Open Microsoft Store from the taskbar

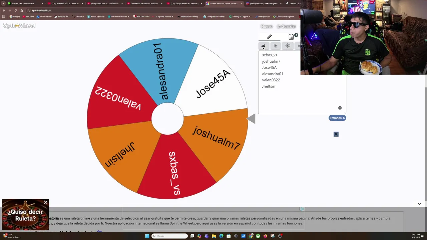point(229,236)
